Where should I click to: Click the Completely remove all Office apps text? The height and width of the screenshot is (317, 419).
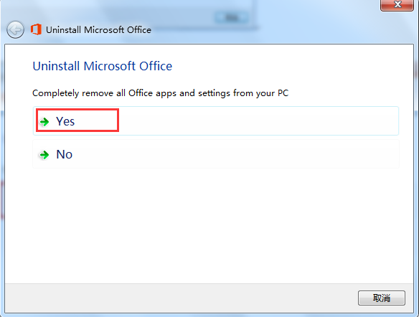(x=160, y=93)
